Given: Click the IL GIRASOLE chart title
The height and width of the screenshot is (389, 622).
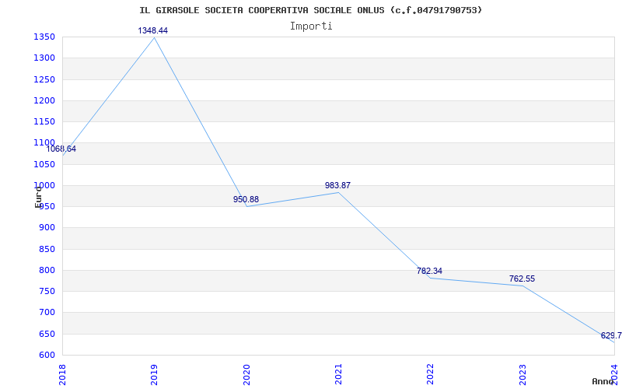Looking at the screenshot, I should click(311, 10).
